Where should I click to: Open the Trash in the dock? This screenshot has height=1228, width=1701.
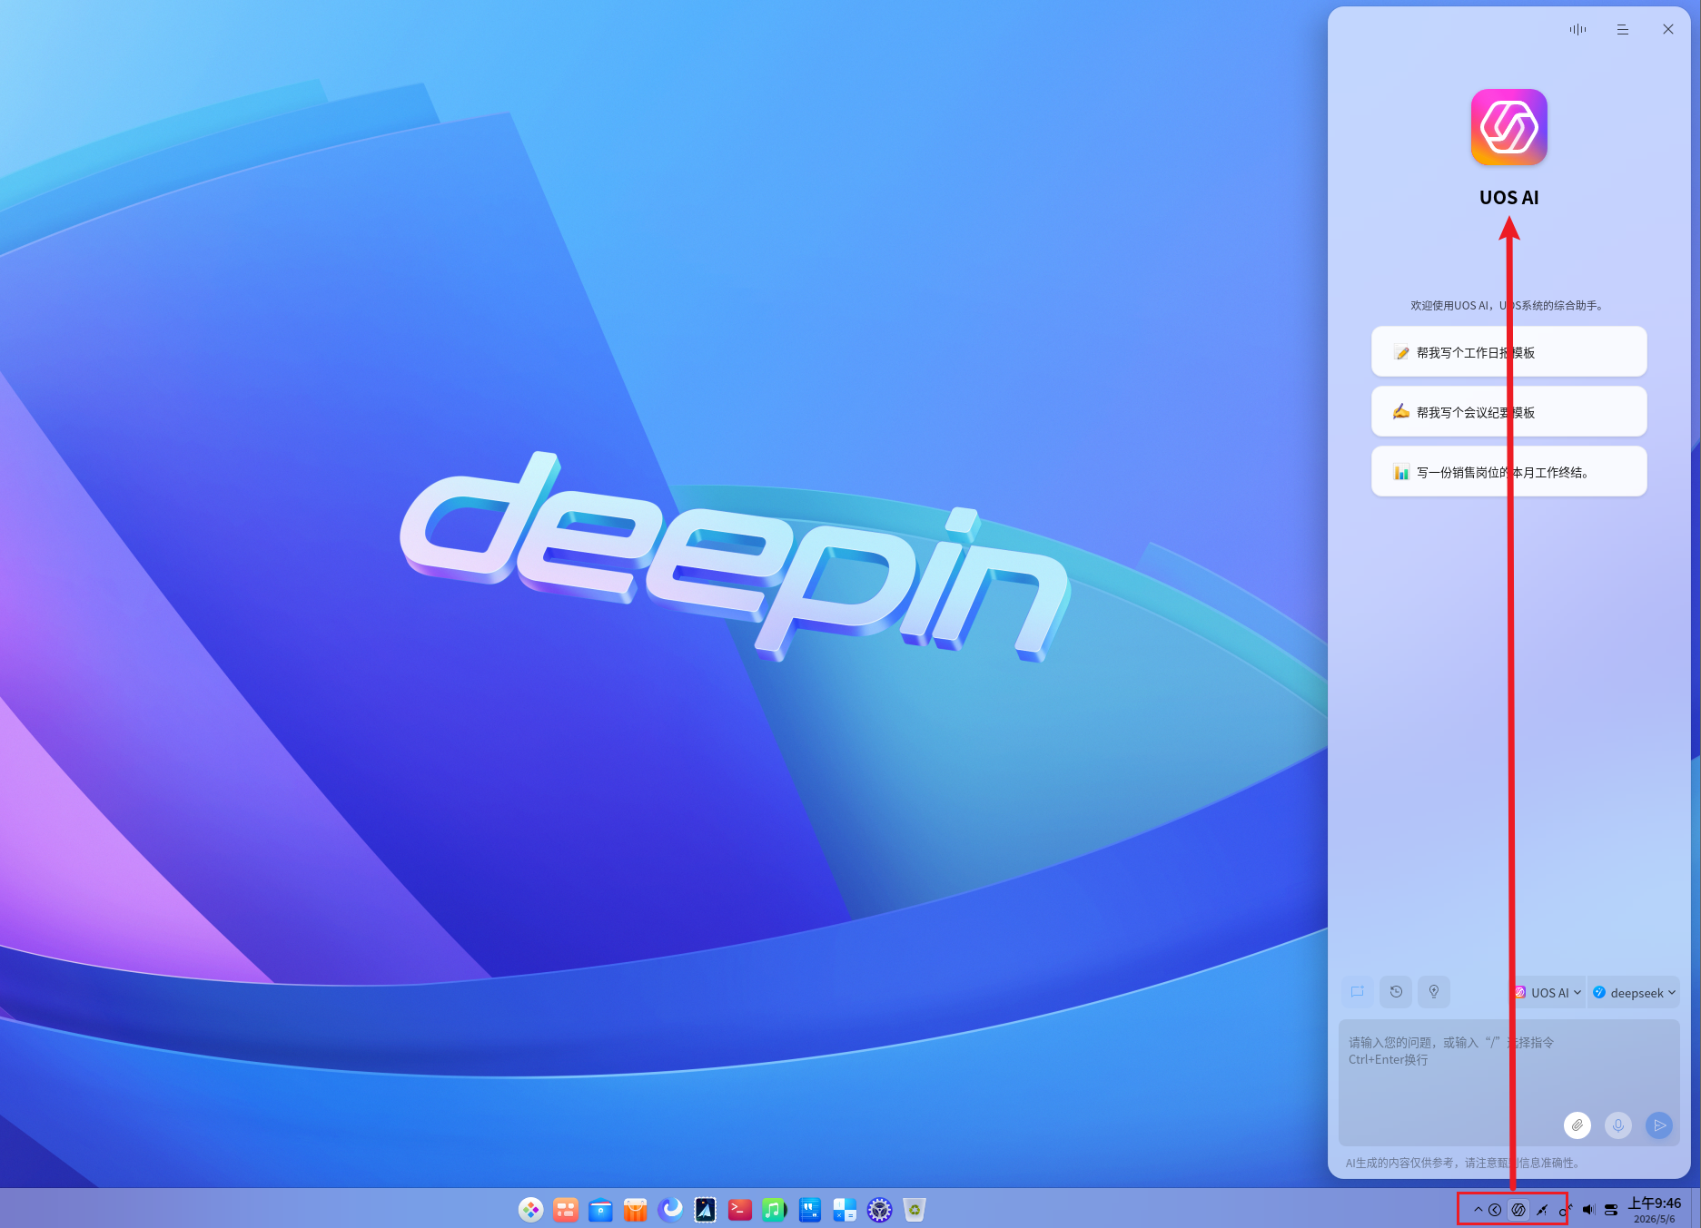(x=915, y=1210)
